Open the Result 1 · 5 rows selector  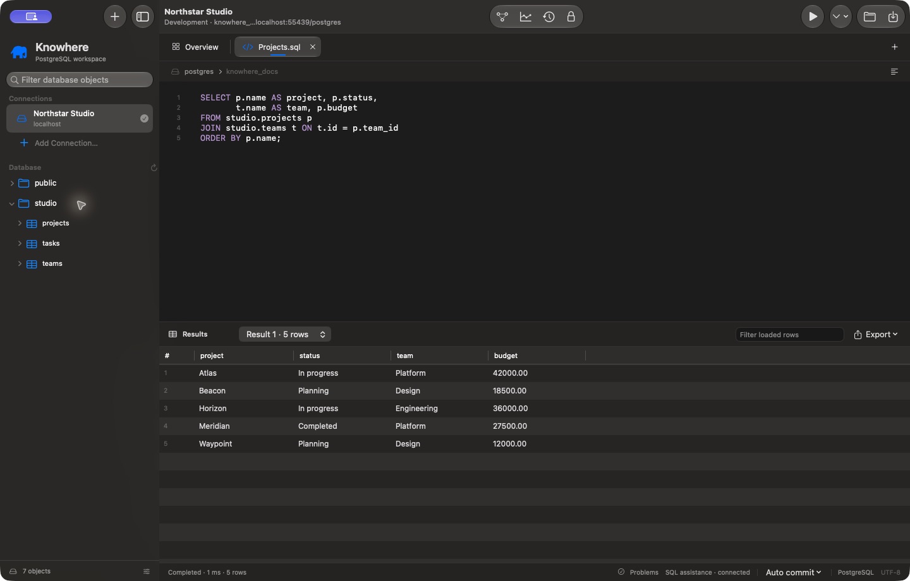click(285, 334)
